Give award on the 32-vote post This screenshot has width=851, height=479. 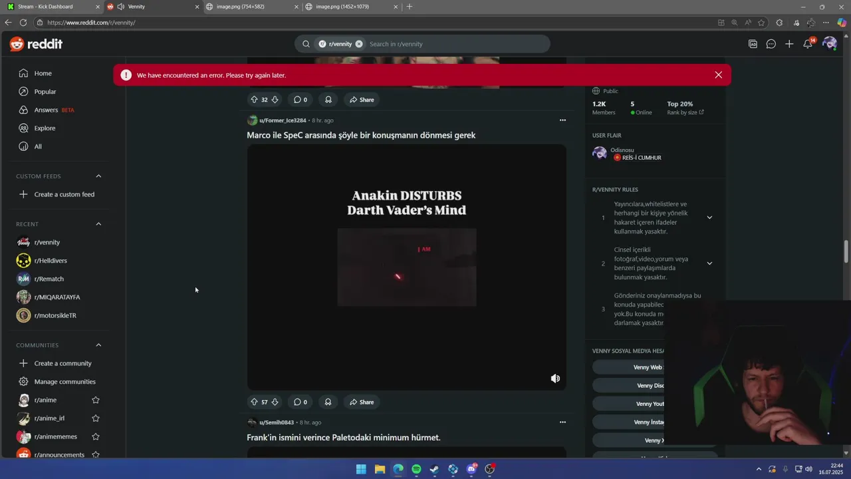tap(328, 100)
